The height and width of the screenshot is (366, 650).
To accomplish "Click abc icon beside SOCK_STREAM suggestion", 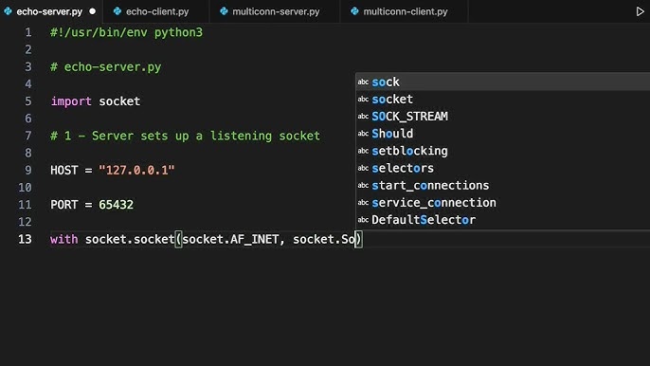I will (363, 117).
